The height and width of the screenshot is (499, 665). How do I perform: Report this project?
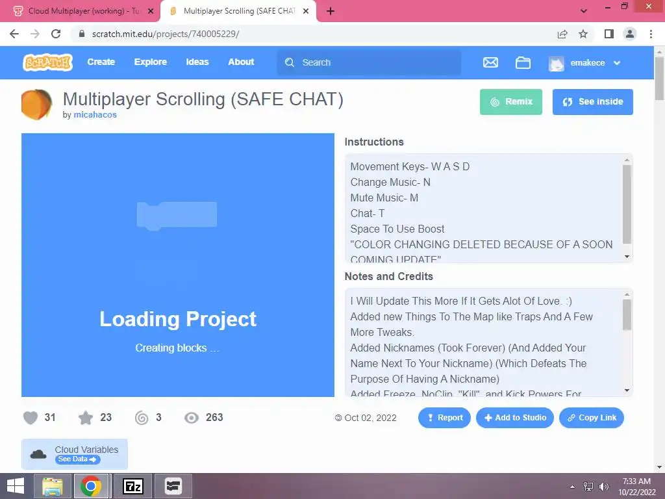[x=444, y=418]
